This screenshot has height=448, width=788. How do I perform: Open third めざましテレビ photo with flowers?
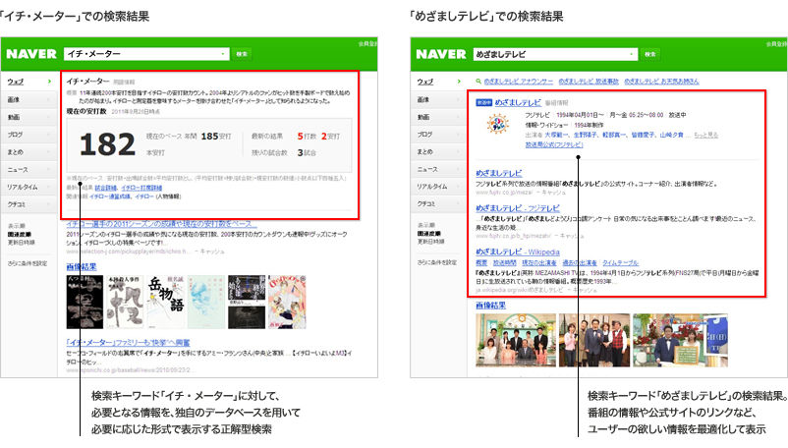click(680, 340)
